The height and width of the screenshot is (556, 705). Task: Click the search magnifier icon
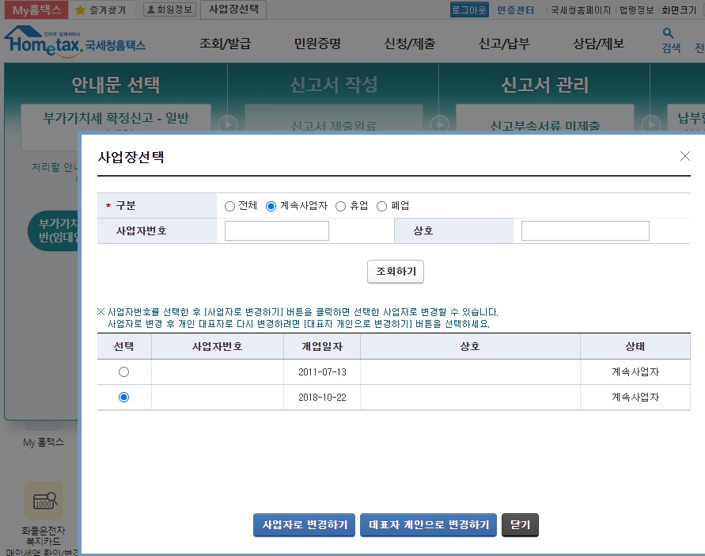point(668,32)
